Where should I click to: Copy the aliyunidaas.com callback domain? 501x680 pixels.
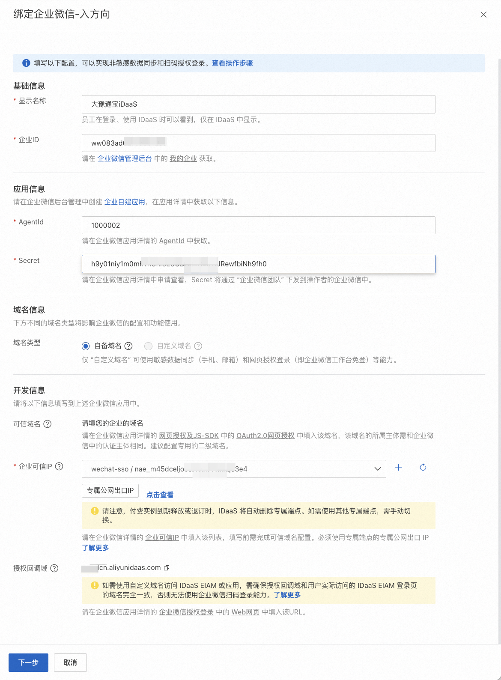(167, 568)
